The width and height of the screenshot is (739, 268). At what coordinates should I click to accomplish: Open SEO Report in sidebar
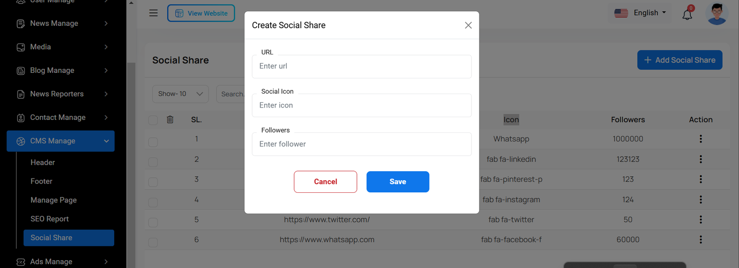click(49, 219)
